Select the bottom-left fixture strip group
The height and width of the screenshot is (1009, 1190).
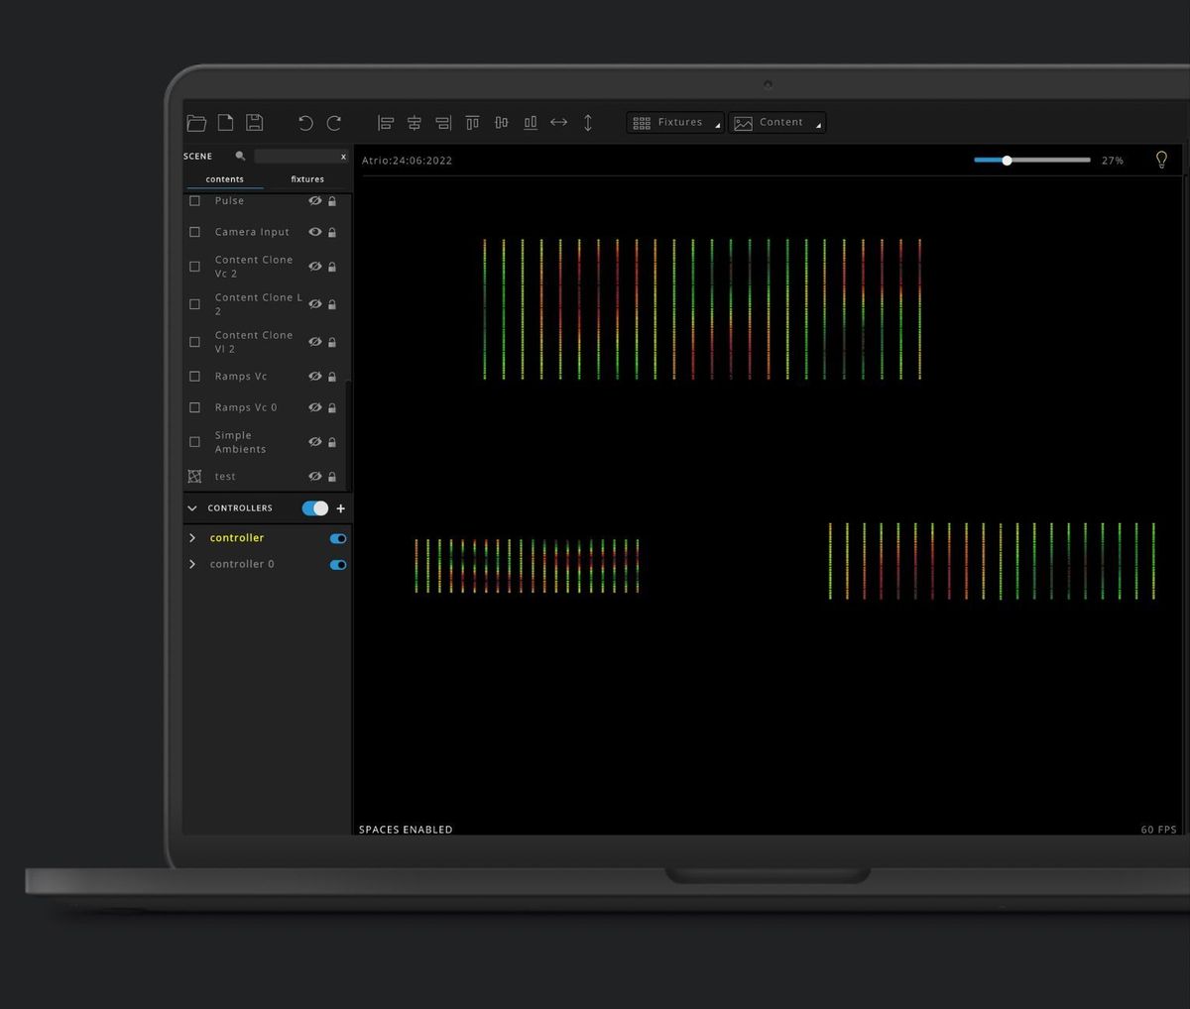pos(527,567)
